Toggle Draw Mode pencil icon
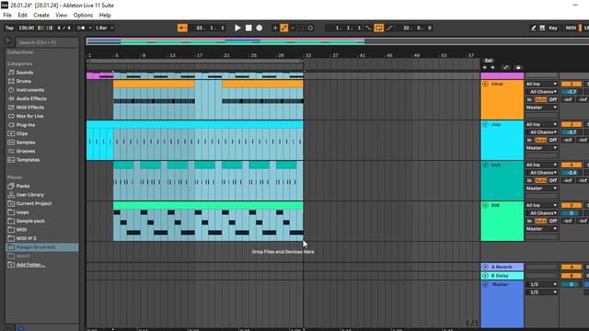 (534, 28)
